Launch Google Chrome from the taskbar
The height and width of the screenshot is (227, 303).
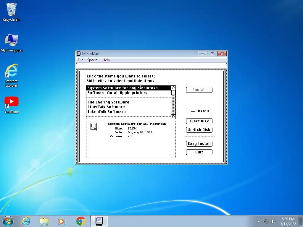[80, 221]
